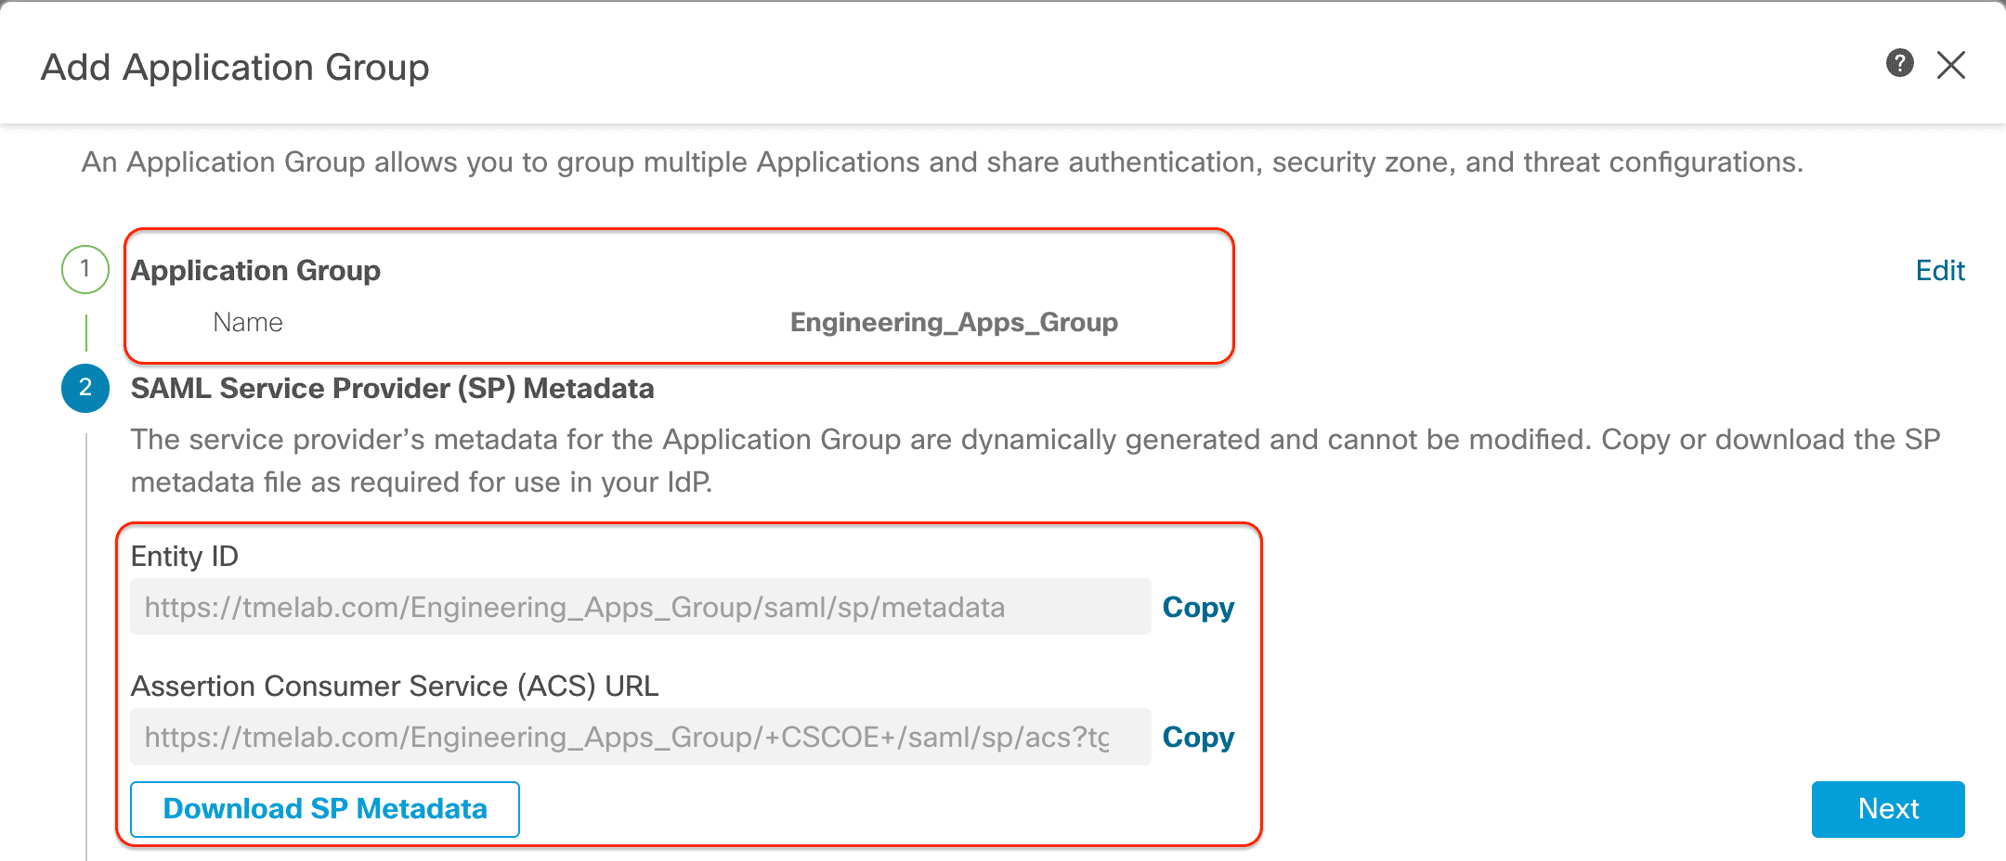Click the Add Application Group title
The width and height of the screenshot is (2006, 861).
coord(235,67)
